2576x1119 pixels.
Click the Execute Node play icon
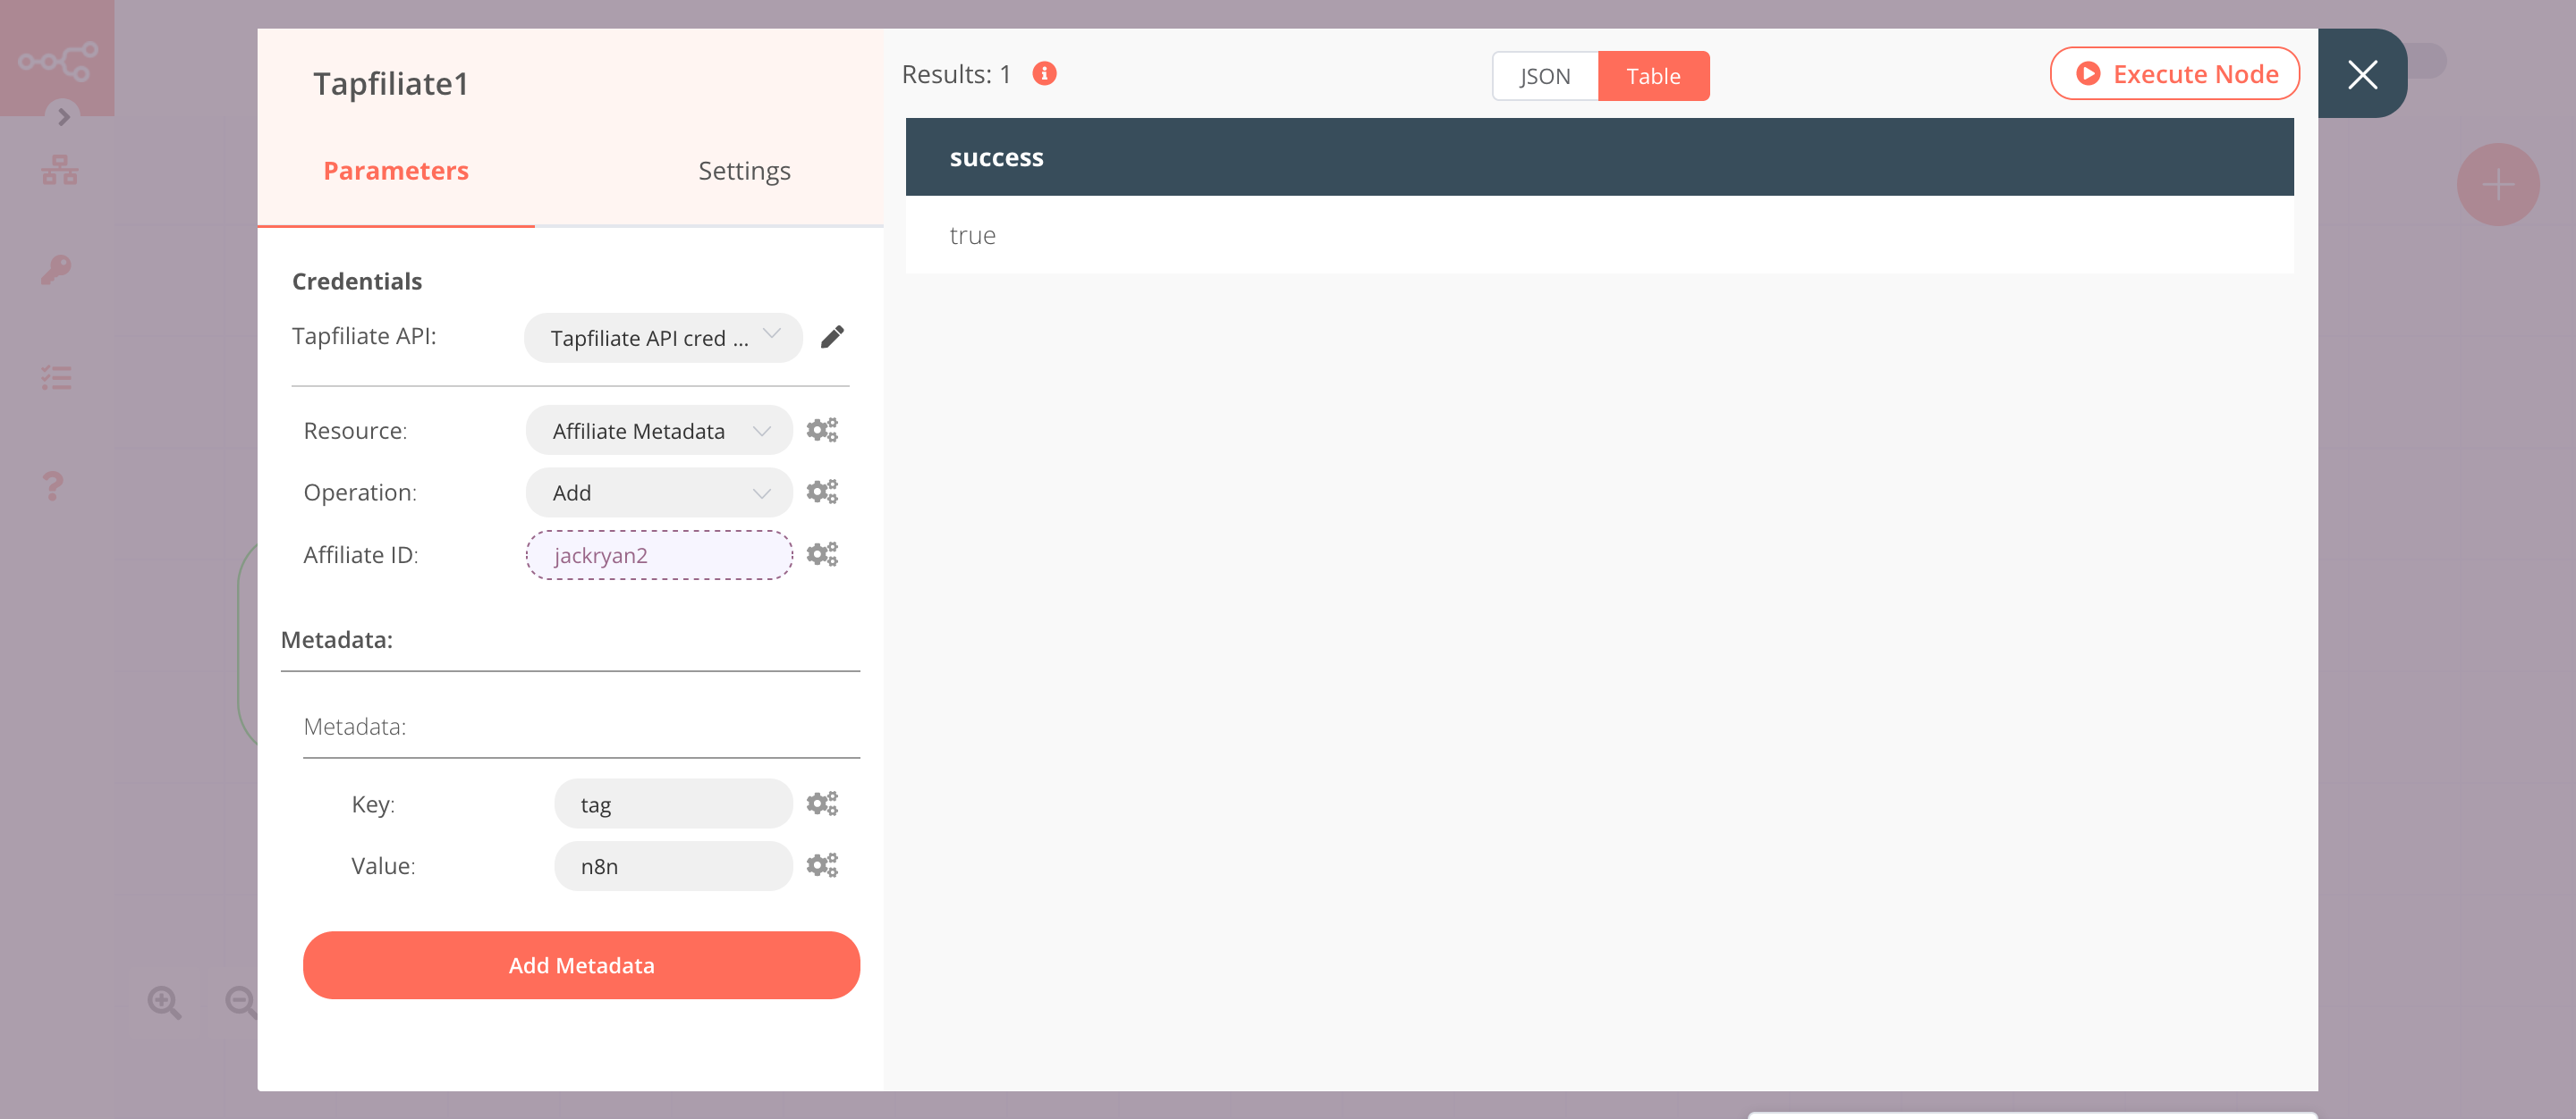tap(2087, 72)
